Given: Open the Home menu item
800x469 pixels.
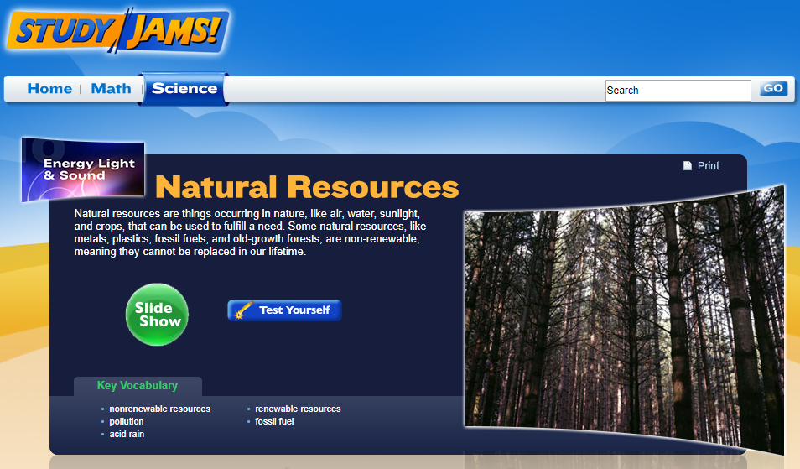Looking at the screenshot, I should (x=49, y=89).
